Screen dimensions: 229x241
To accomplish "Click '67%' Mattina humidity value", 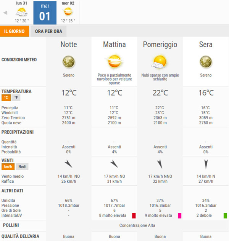I will click(x=114, y=200).
